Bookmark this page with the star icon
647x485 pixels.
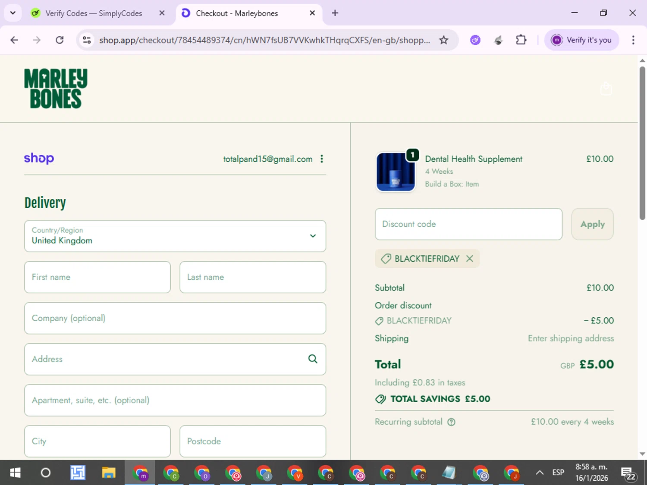(443, 40)
